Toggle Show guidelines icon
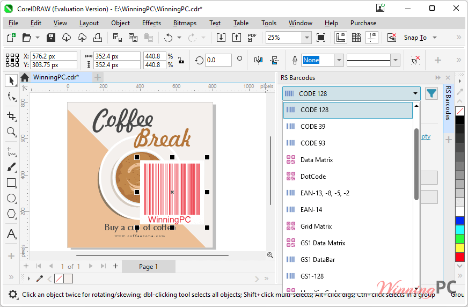Screen dimensions: 468x307 pos(372,38)
